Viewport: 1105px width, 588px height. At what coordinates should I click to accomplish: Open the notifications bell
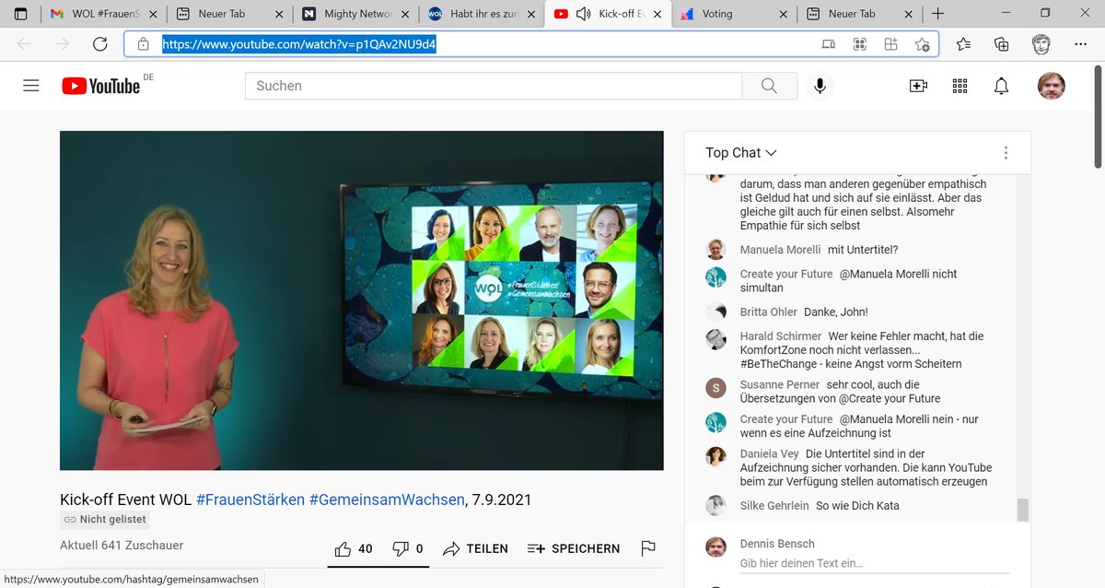1001,86
